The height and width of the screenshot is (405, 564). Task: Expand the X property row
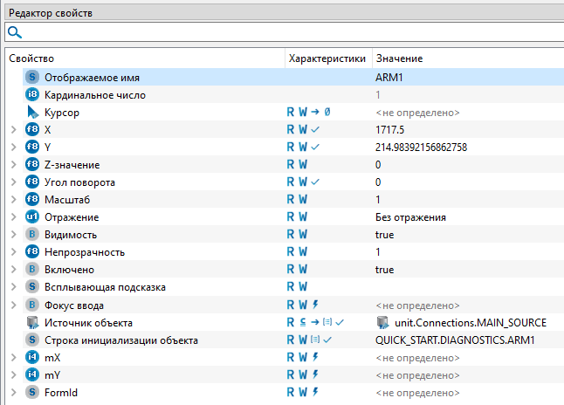coord(12,130)
